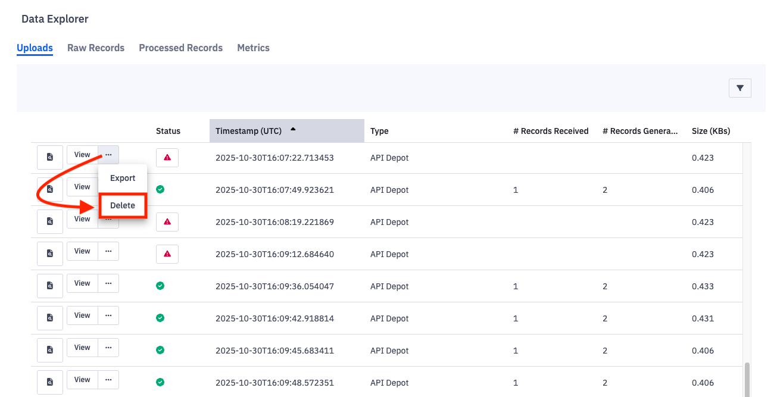
Task: Click the red warning status icon on first row
Action: 167,157
